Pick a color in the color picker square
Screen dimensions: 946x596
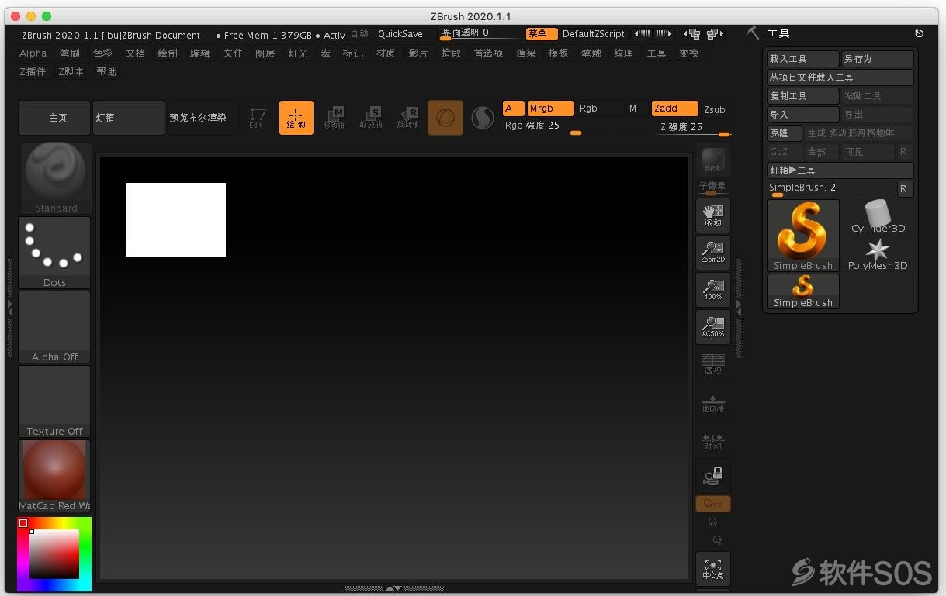pos(54,554)
